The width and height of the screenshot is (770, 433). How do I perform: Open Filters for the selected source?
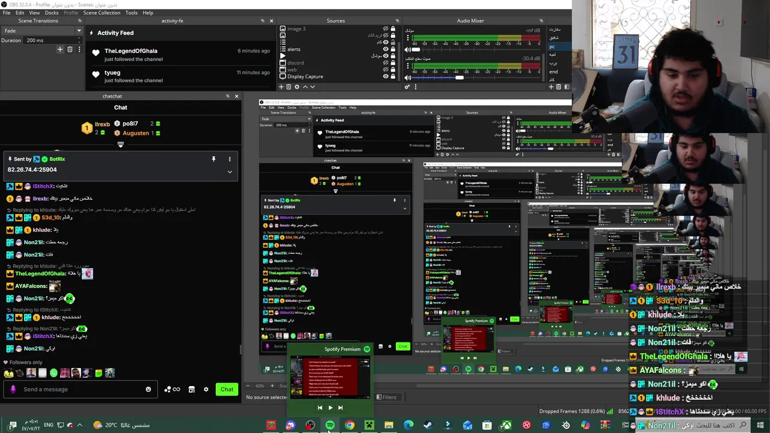tap(386, 397)
